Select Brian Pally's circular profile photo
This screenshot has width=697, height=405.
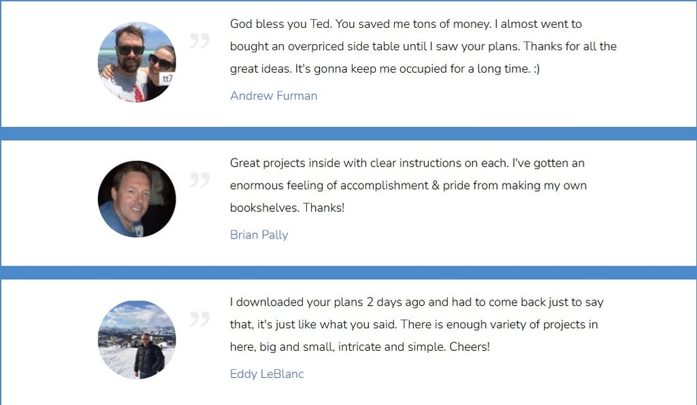click(x=136, y=199)
